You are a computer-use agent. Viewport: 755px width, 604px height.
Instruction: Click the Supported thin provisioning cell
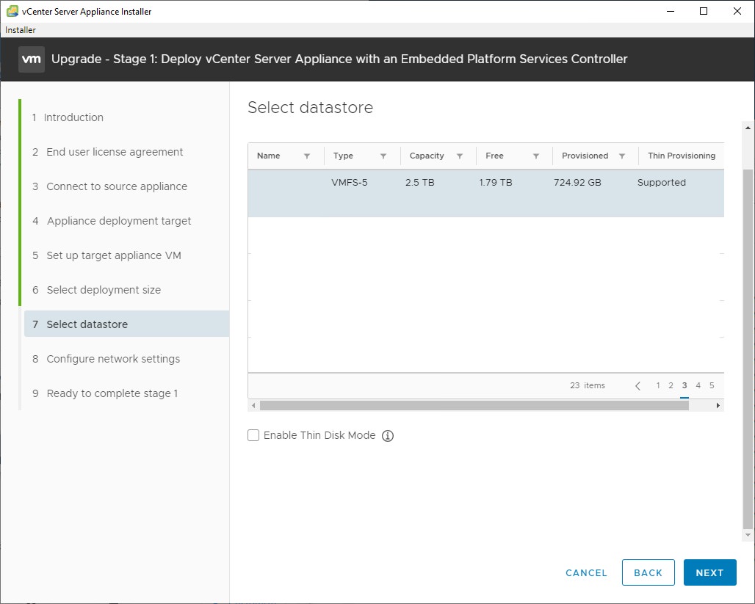[x=662, y=183]
